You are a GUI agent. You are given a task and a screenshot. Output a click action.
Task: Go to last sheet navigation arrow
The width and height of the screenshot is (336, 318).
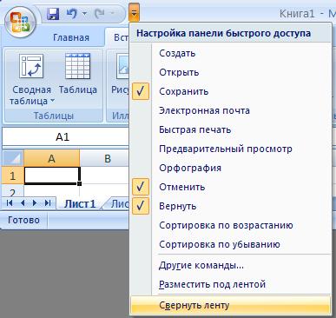pos(48,203)
